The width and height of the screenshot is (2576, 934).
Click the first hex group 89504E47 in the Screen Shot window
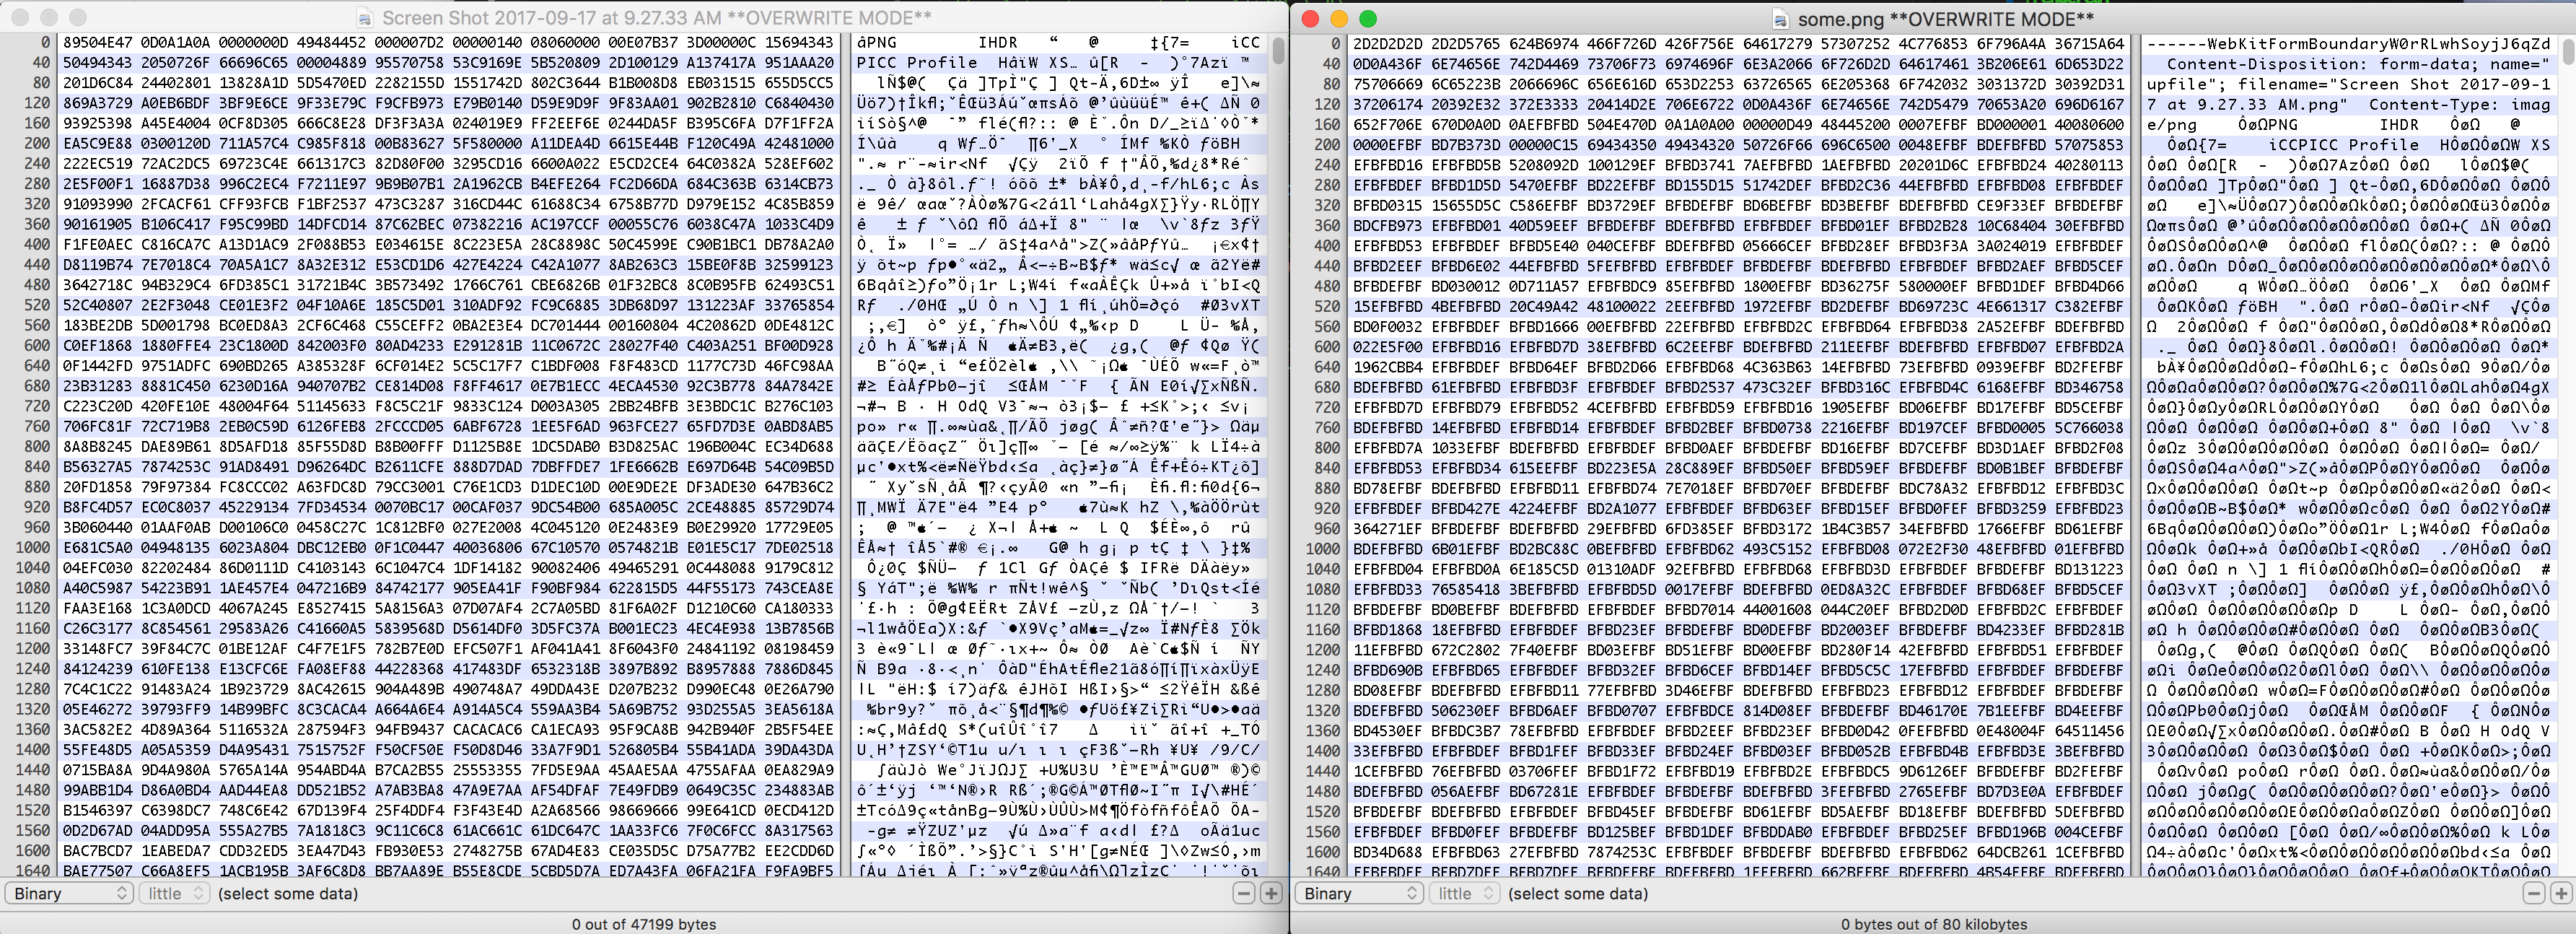tap(97, 43)
